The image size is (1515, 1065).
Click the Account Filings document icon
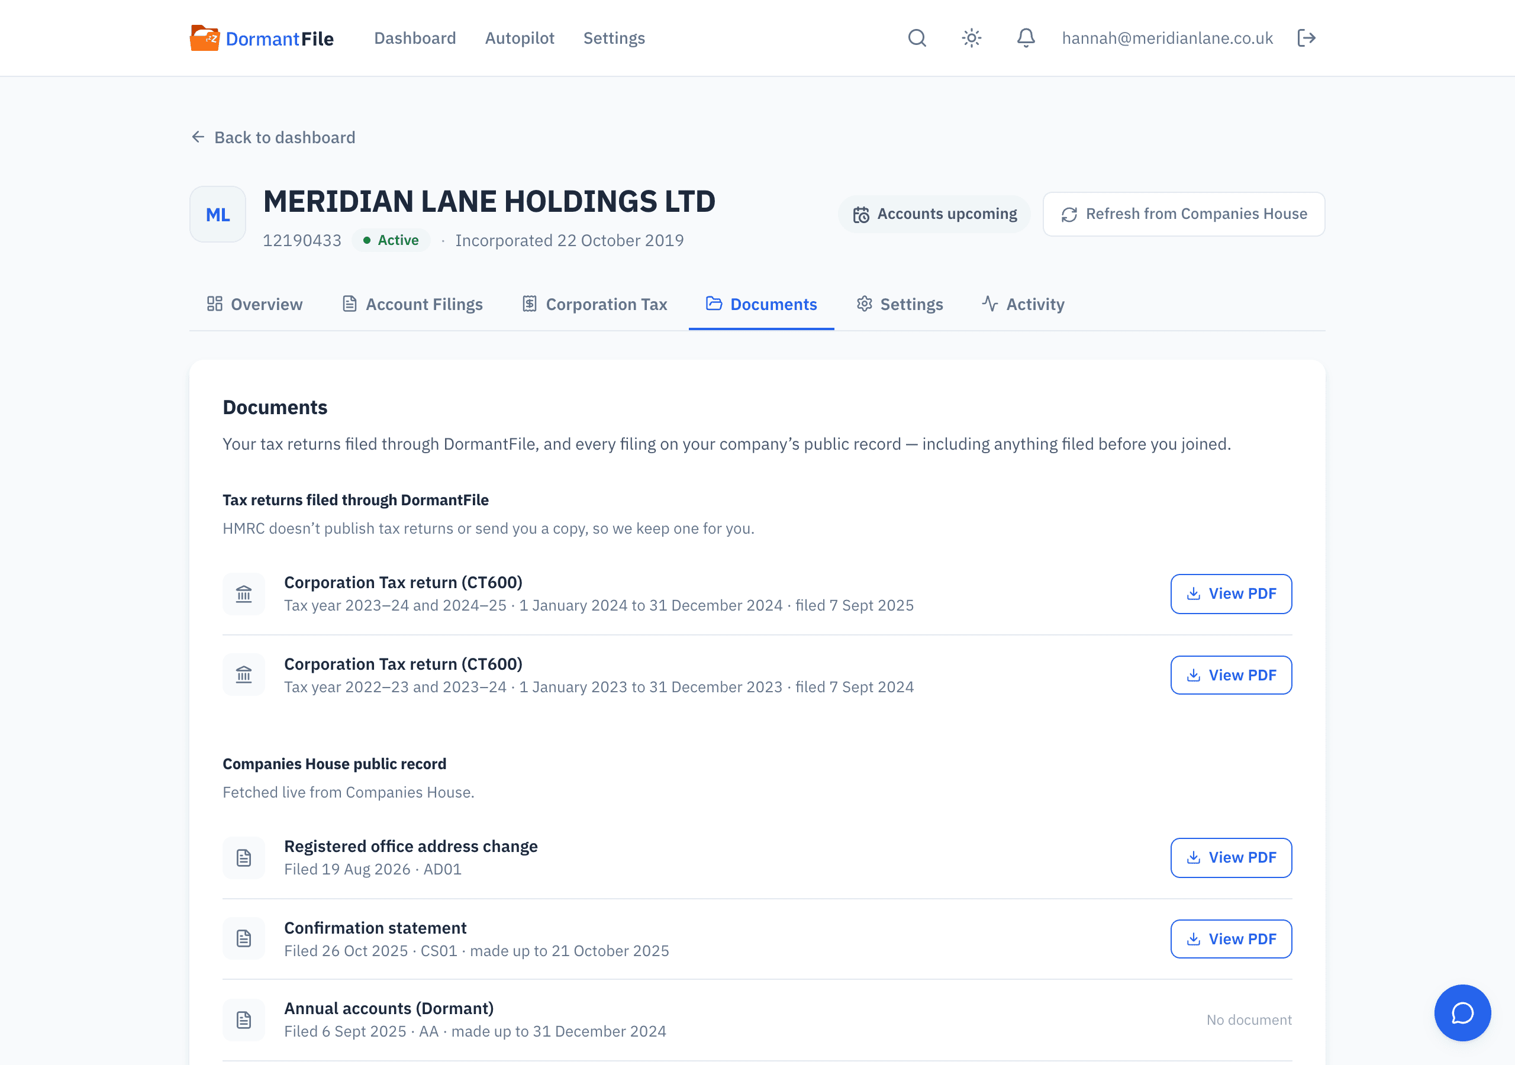[x=350, y=304]
